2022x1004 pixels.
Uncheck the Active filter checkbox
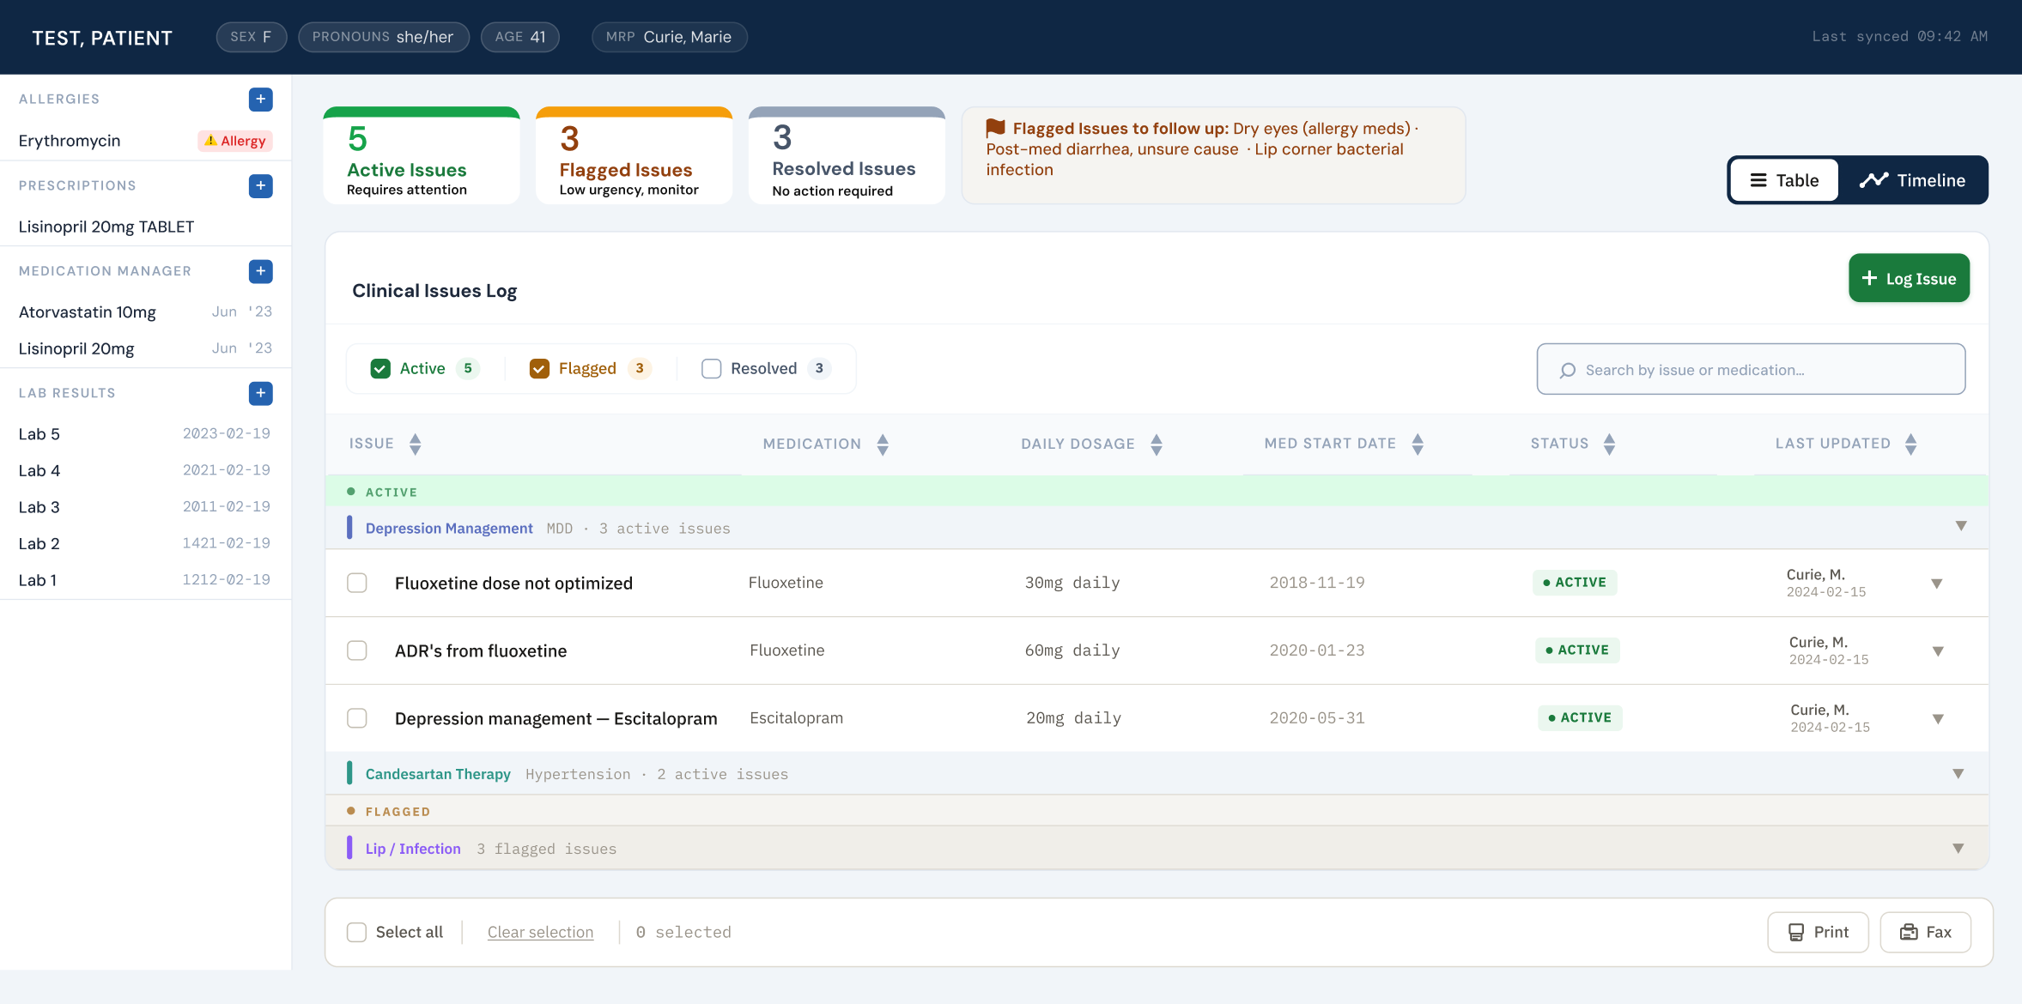click(x=380, y=369)
